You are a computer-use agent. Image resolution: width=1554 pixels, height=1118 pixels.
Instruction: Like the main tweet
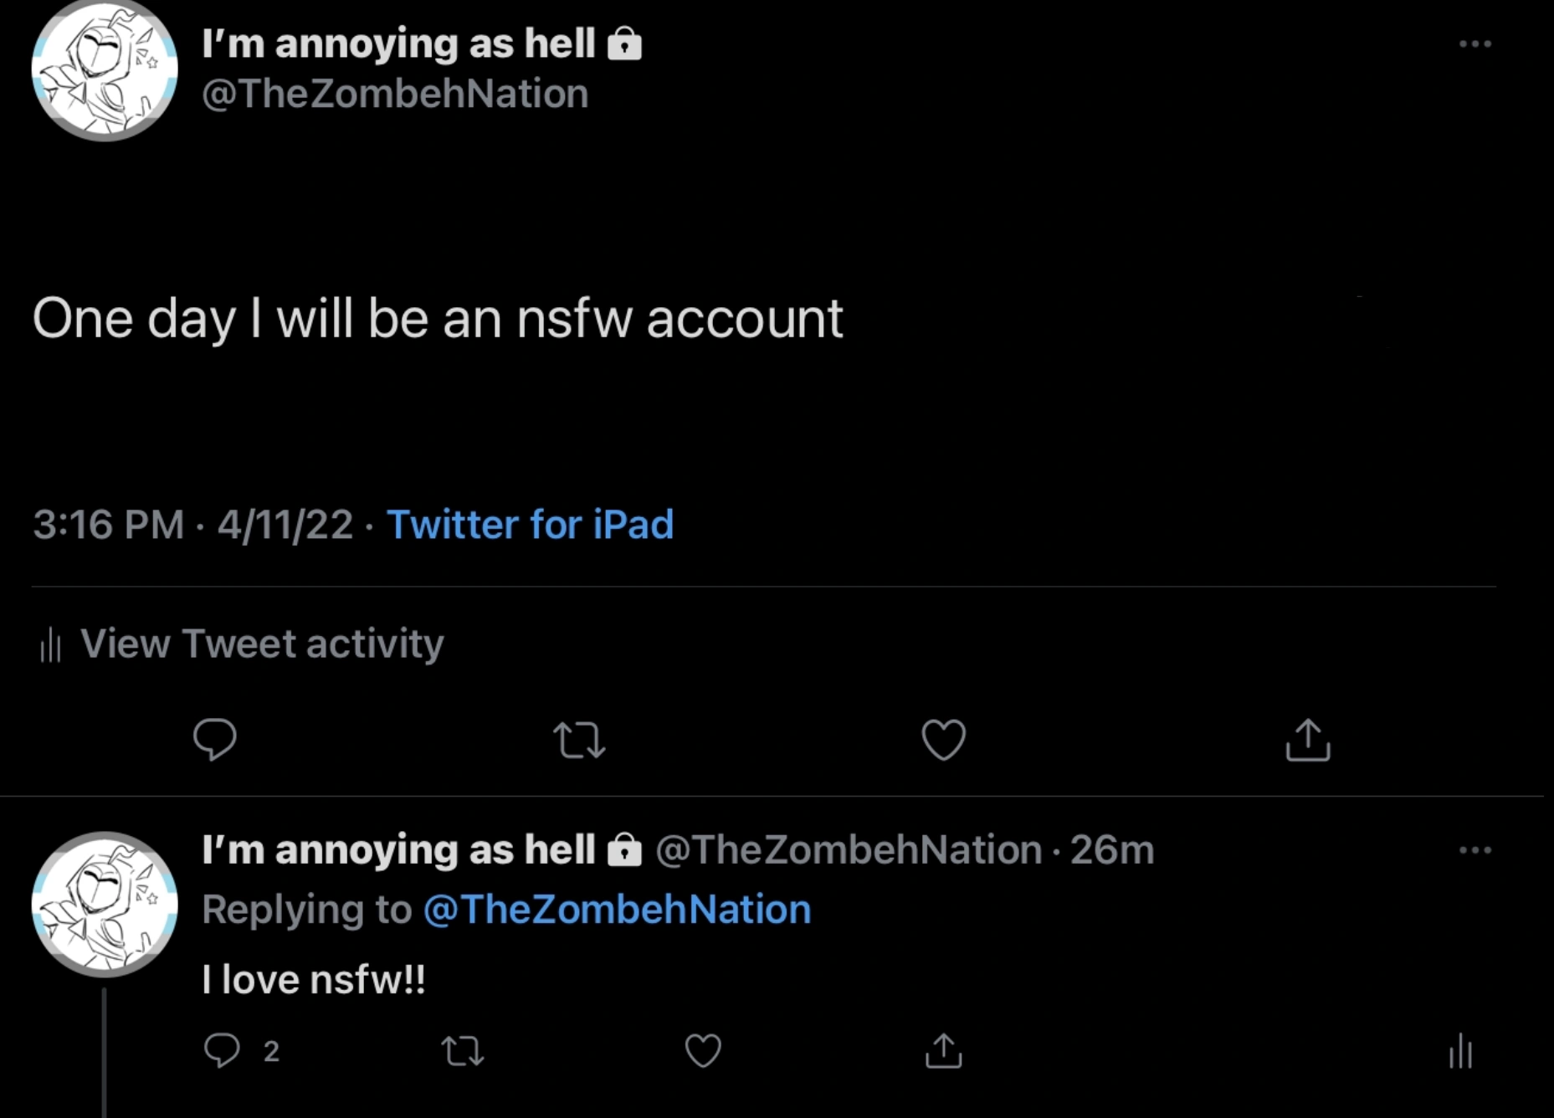point(943,740)
